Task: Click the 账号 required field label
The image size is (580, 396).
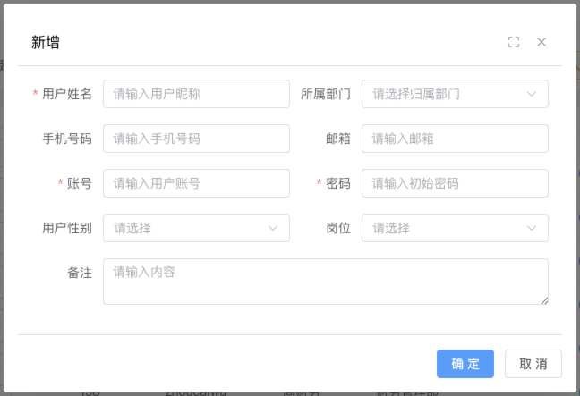Action: [x=80, y=183]
